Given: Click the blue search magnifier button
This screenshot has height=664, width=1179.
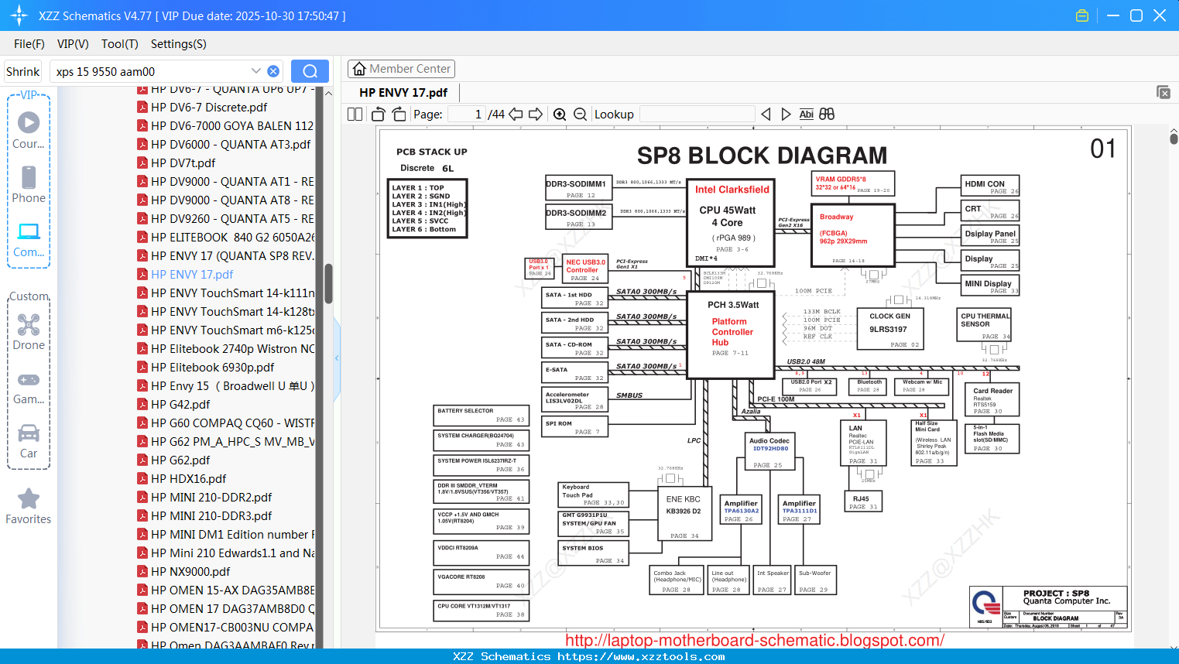Looking at the screenshot, I should coord(310,71).
